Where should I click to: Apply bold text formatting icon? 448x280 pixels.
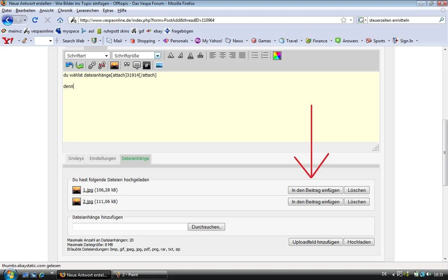coord(170,55)
